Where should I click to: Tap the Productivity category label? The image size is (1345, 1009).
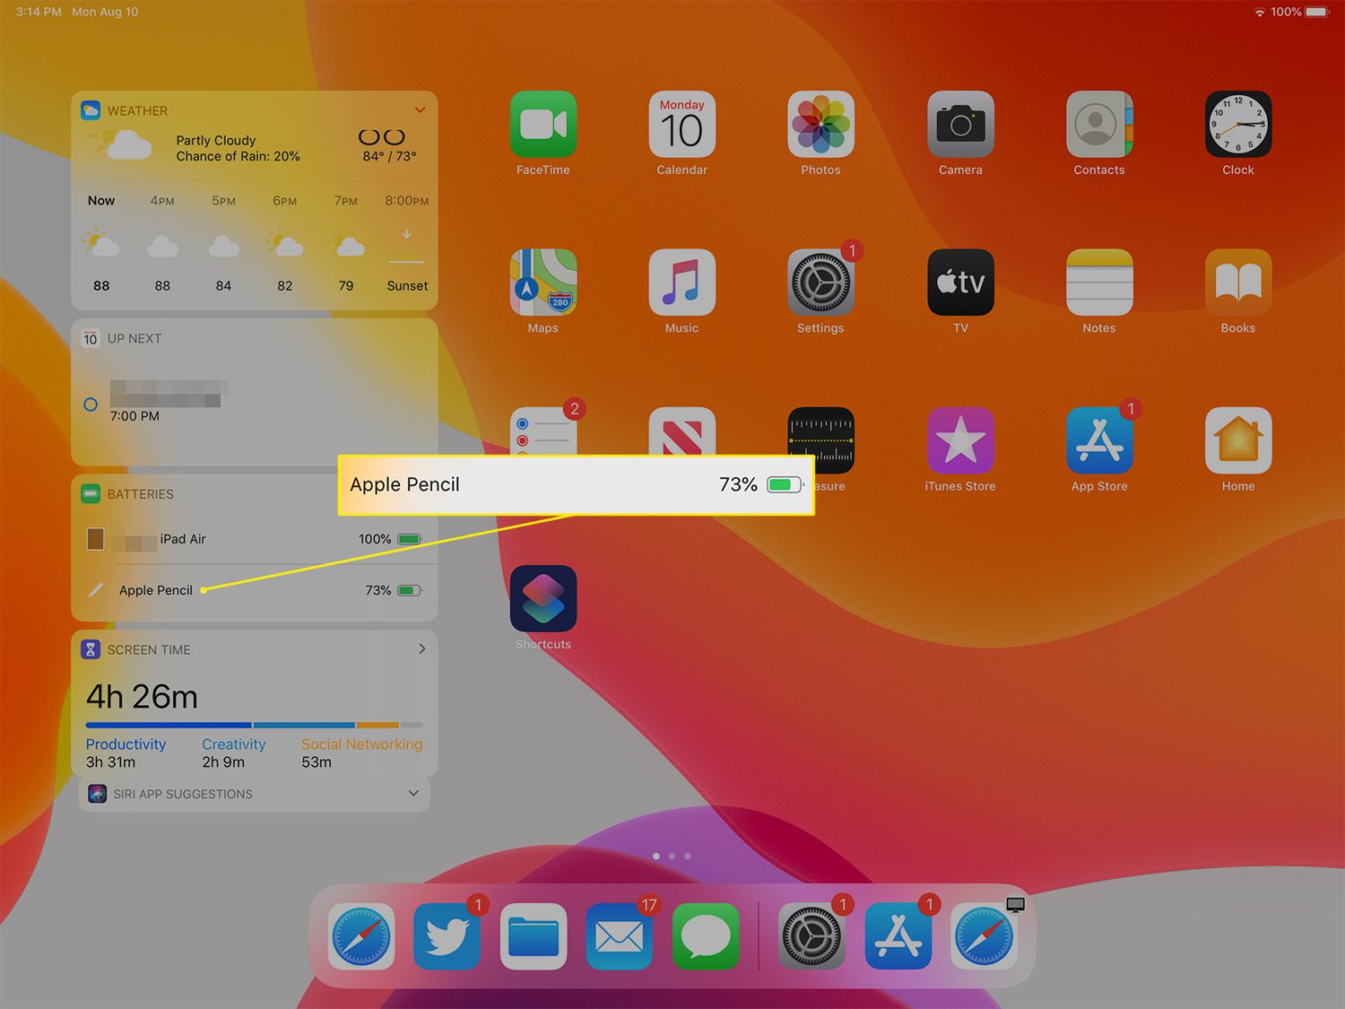coord(126,744)
